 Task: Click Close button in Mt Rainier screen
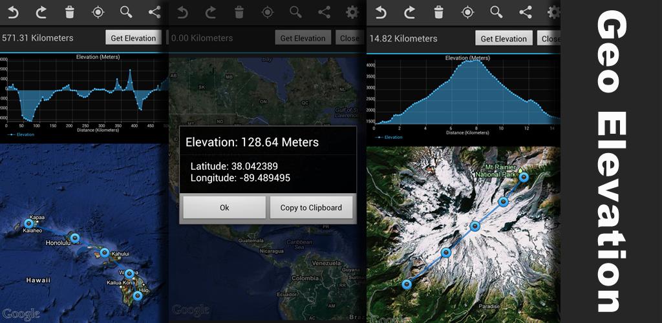(549, 38)
